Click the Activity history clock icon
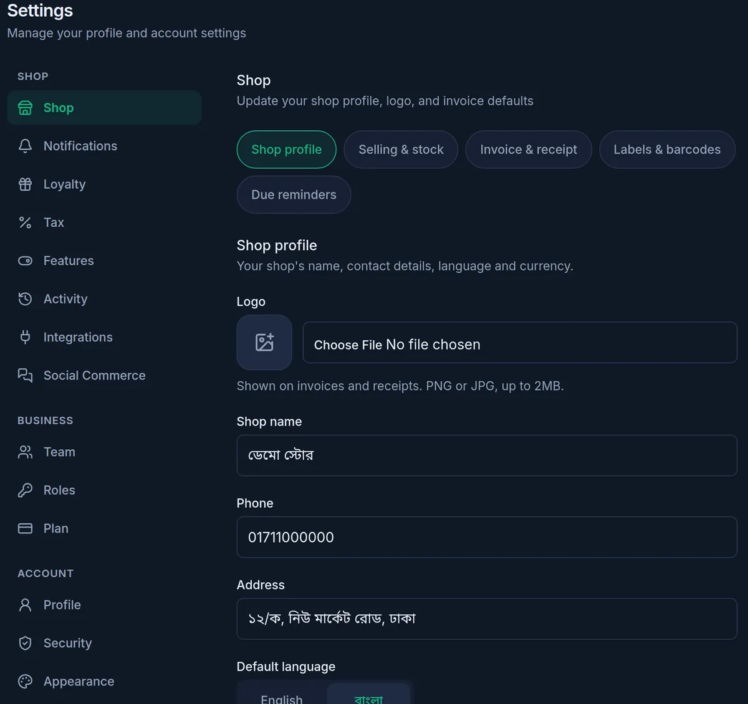 (25, 299)
